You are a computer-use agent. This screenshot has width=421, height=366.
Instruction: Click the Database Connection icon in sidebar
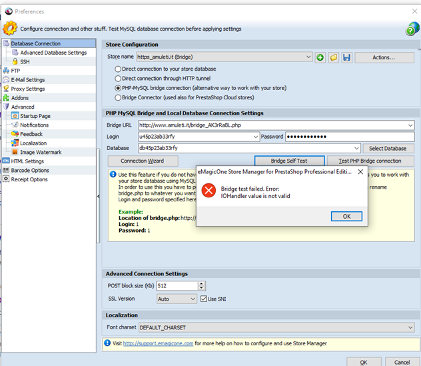[6, 43]
